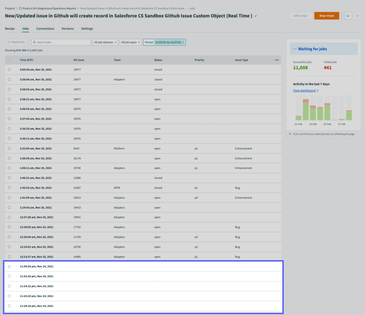Switch to the Connections tab

pos(45,29)
